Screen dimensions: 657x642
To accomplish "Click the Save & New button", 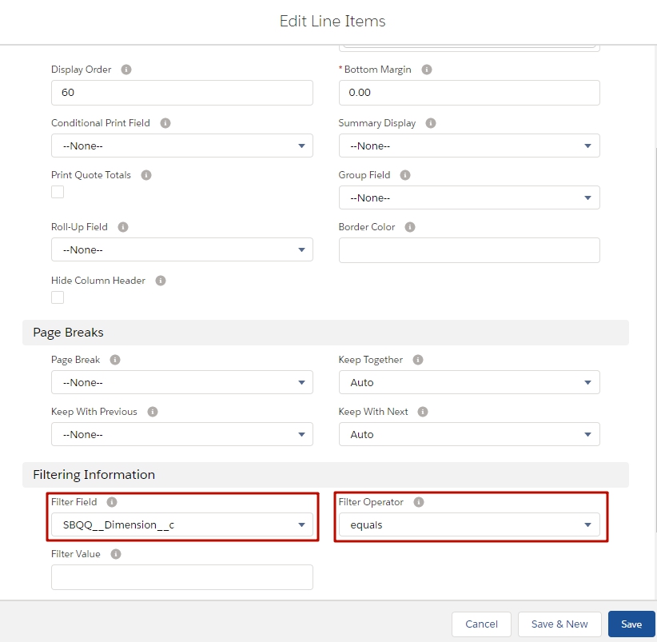I will [559, 624].
